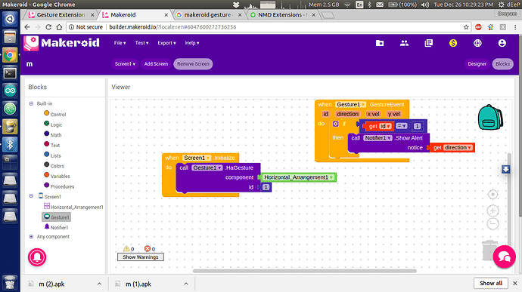The width and height of the screenshot is (522, 292).
Task: Open the chat support bubble
Action: pos(505,257)
